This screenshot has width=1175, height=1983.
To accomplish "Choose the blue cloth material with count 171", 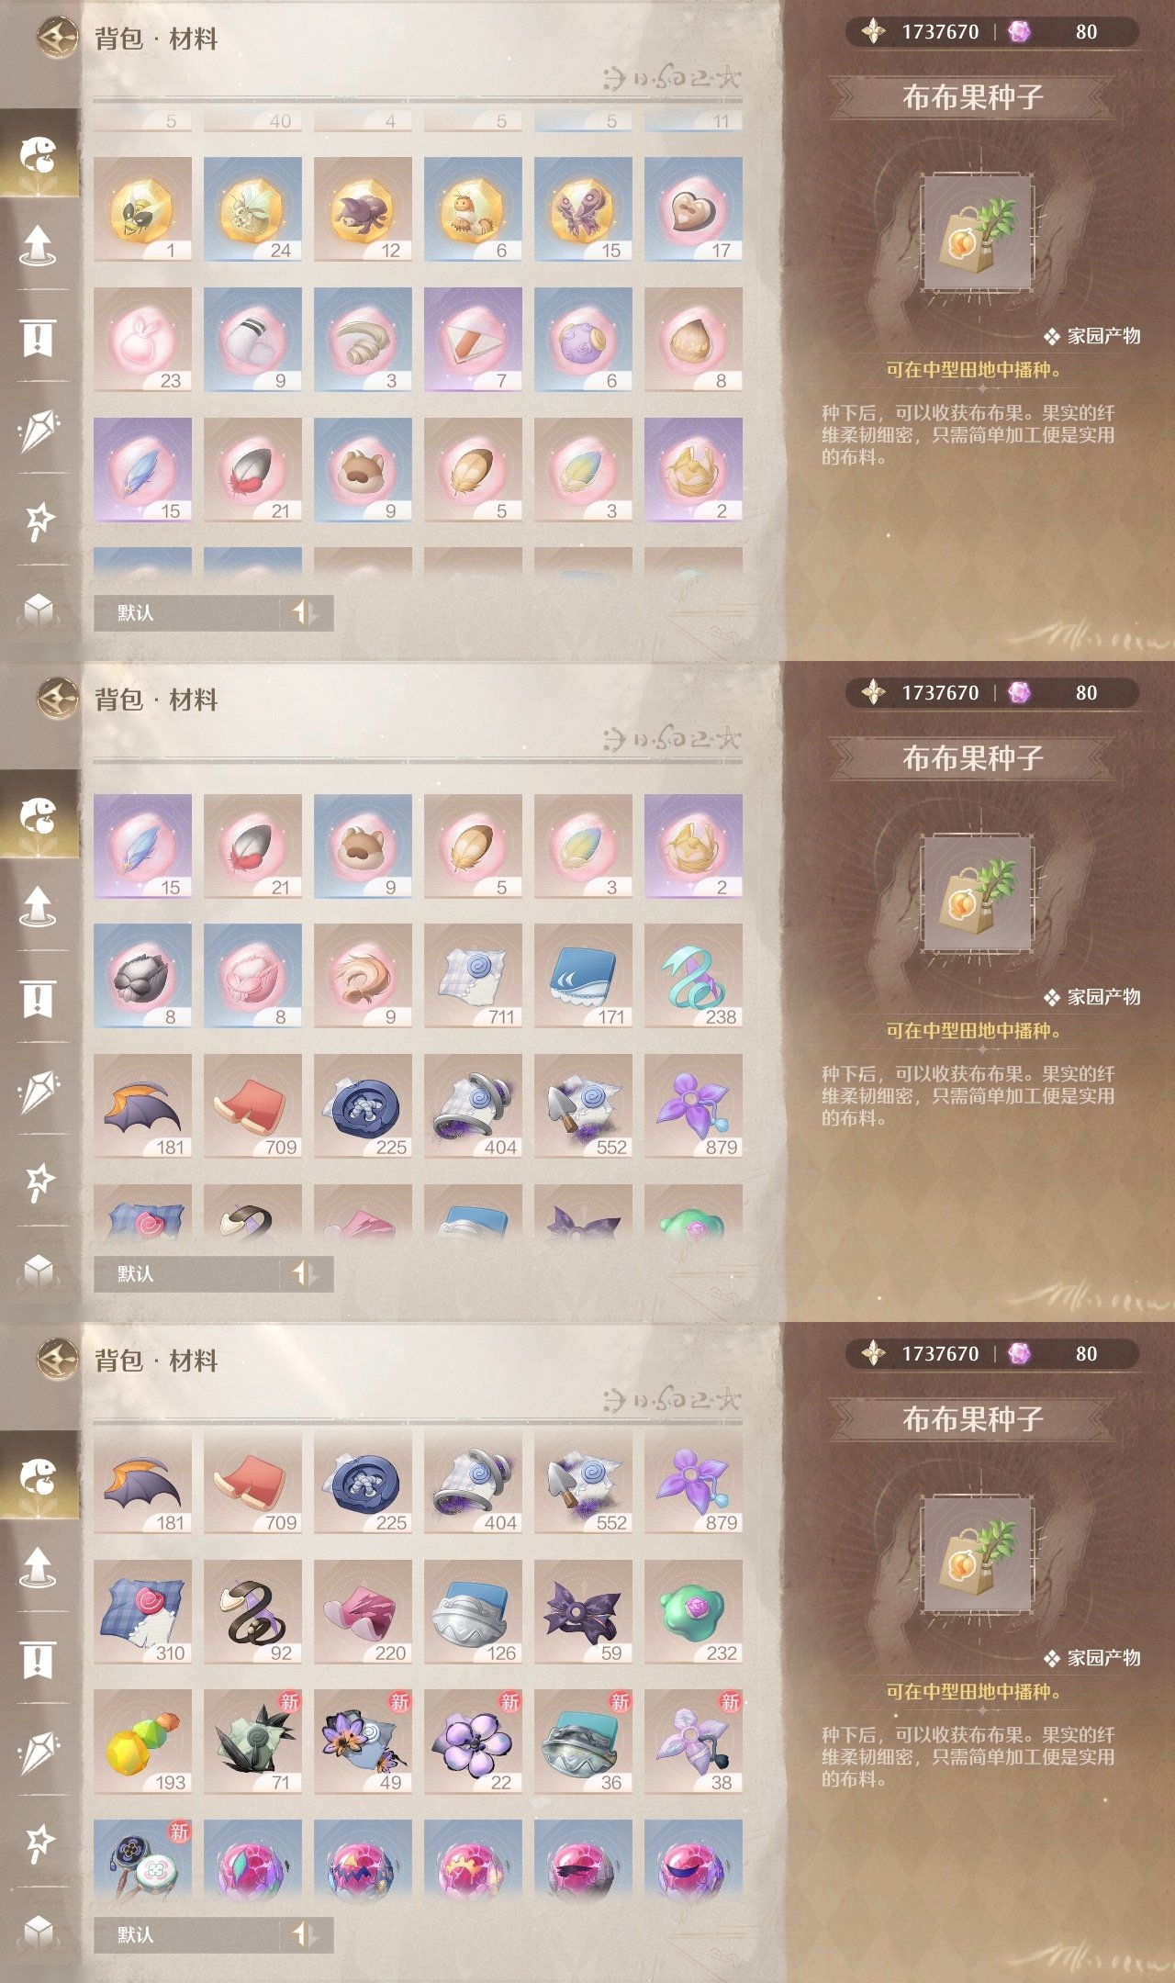I will click(x=583, y=976).
